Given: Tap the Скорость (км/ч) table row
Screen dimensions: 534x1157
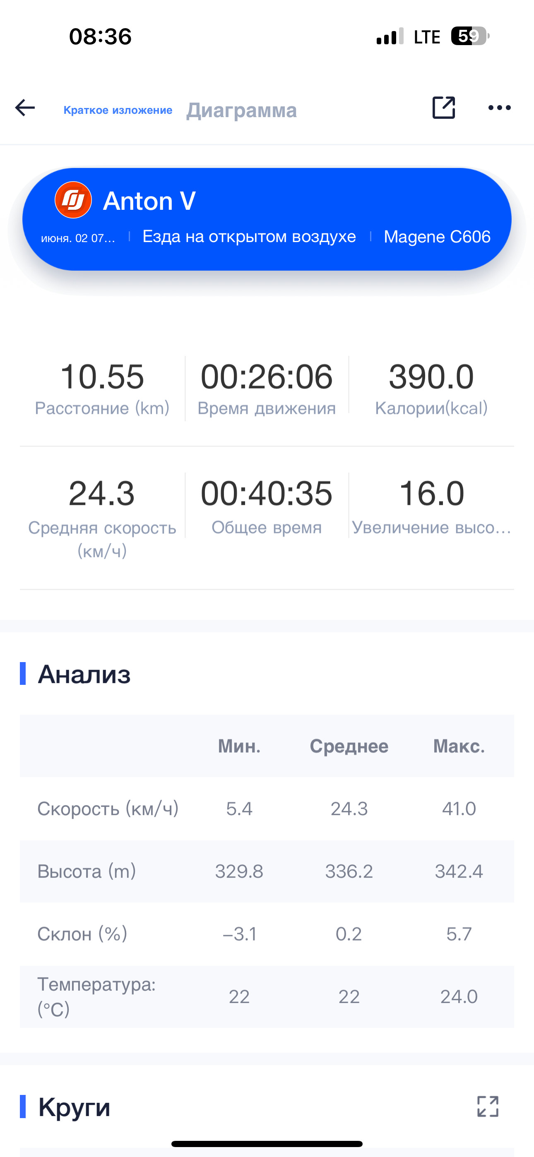Looking at the screenshot, I should point(267,809).
